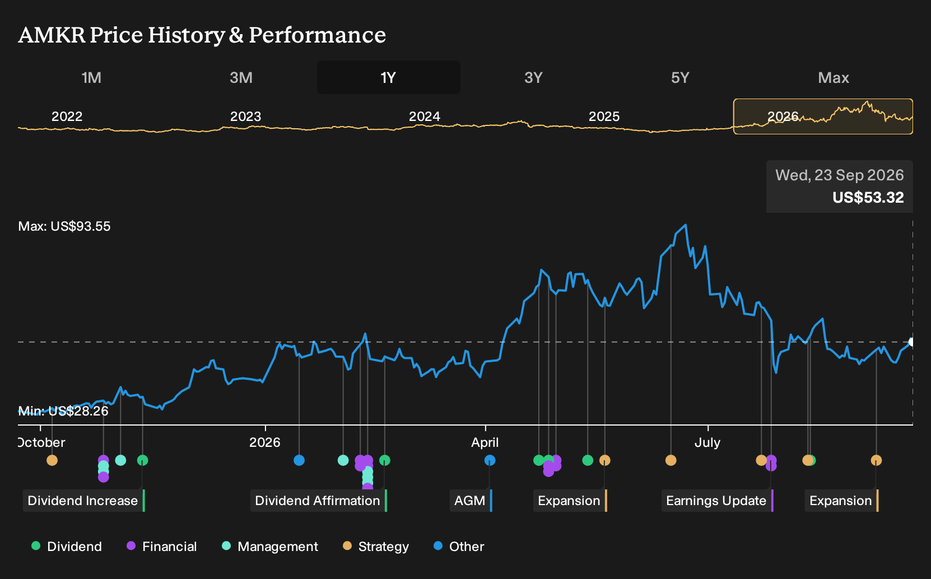Open the Dividend Increase event label

coord(83,501)
